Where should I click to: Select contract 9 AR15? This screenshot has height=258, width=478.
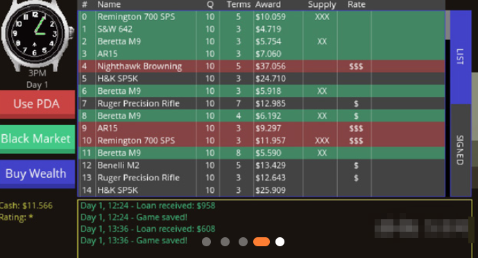(x=262, y=128)
